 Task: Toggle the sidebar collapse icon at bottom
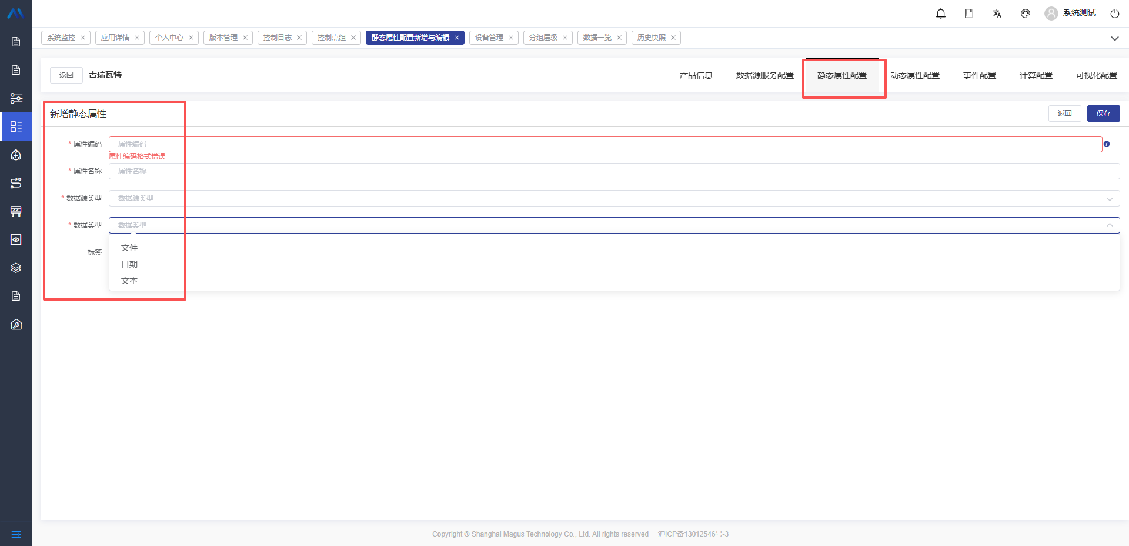16,534
